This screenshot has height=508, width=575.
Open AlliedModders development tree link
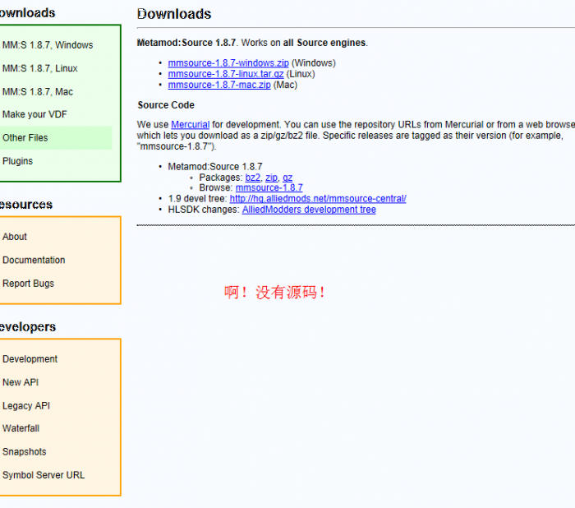tap(309, 210)
